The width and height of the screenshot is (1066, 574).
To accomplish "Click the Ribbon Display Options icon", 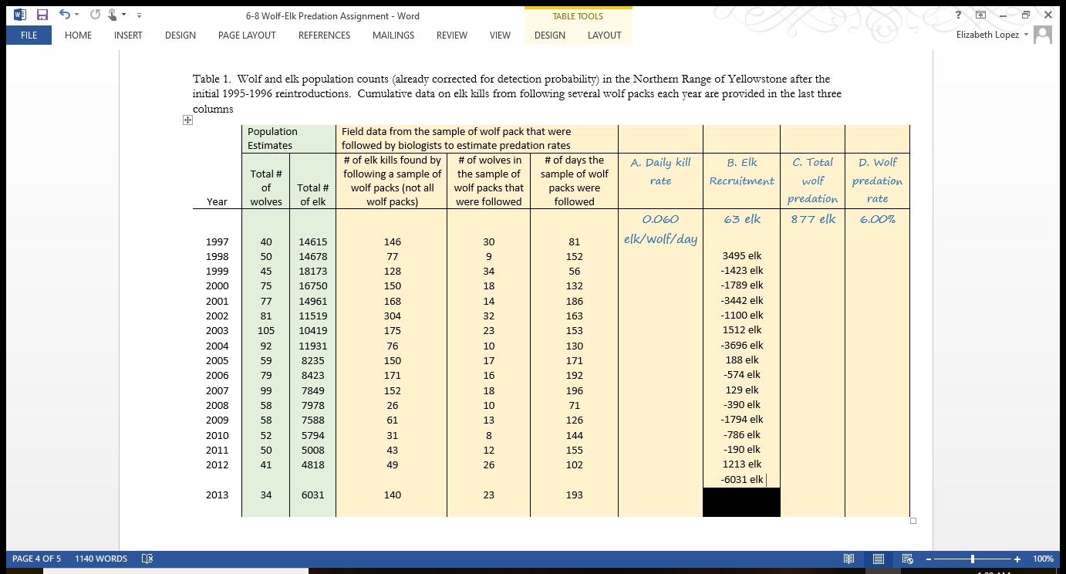I will pyautogui.click(x=980, y=15).
